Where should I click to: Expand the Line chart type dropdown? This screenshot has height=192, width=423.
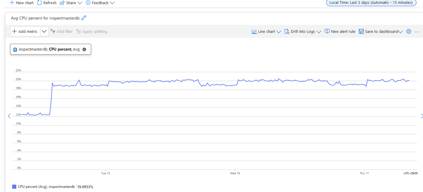[278, 31]
